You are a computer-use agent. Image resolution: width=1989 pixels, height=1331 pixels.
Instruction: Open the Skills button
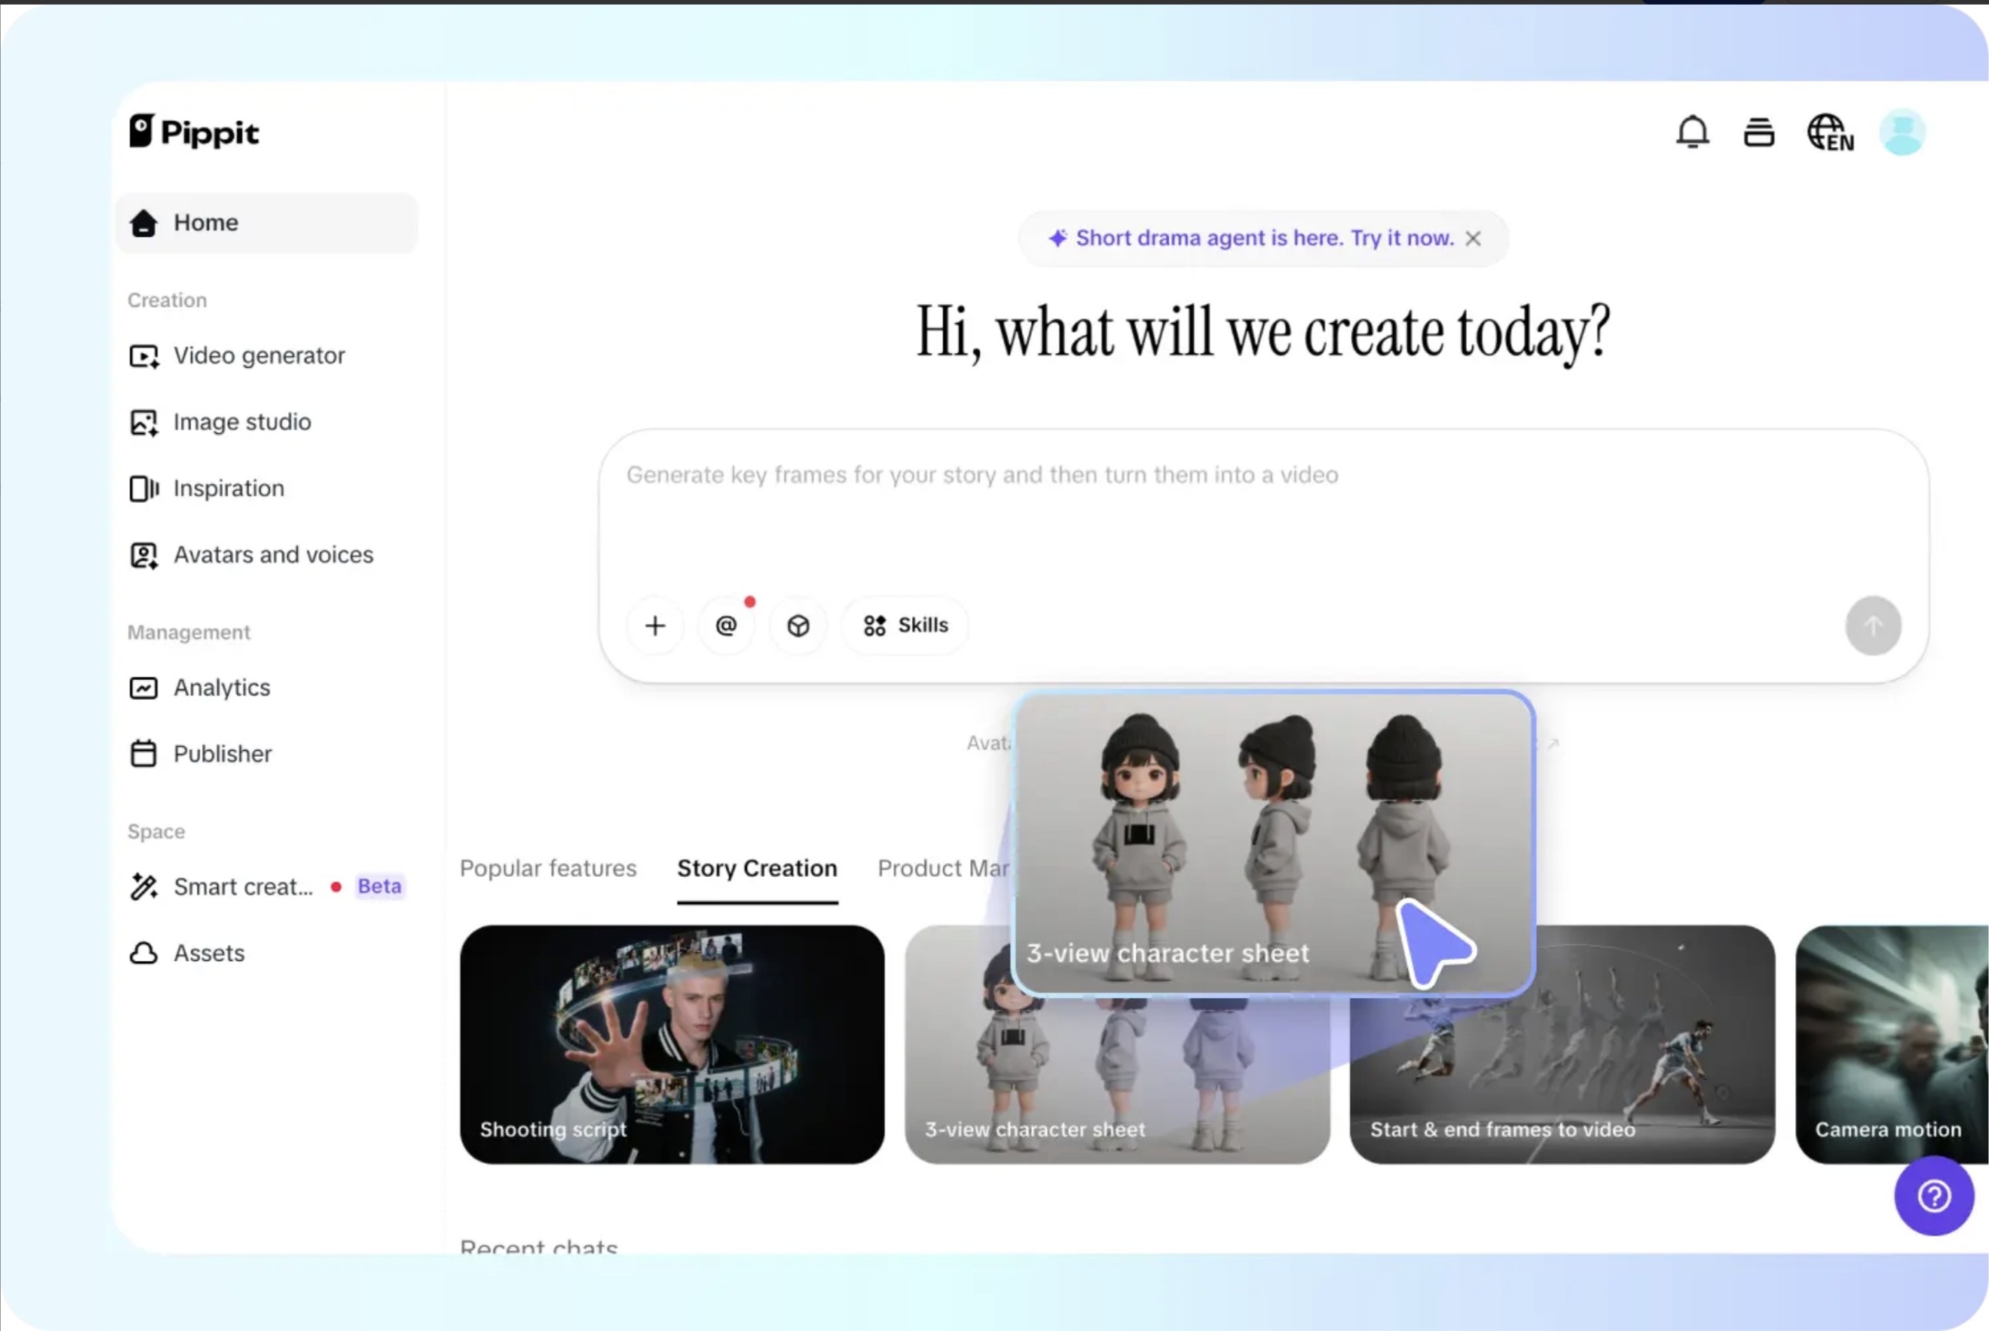(x=905, y=626)
